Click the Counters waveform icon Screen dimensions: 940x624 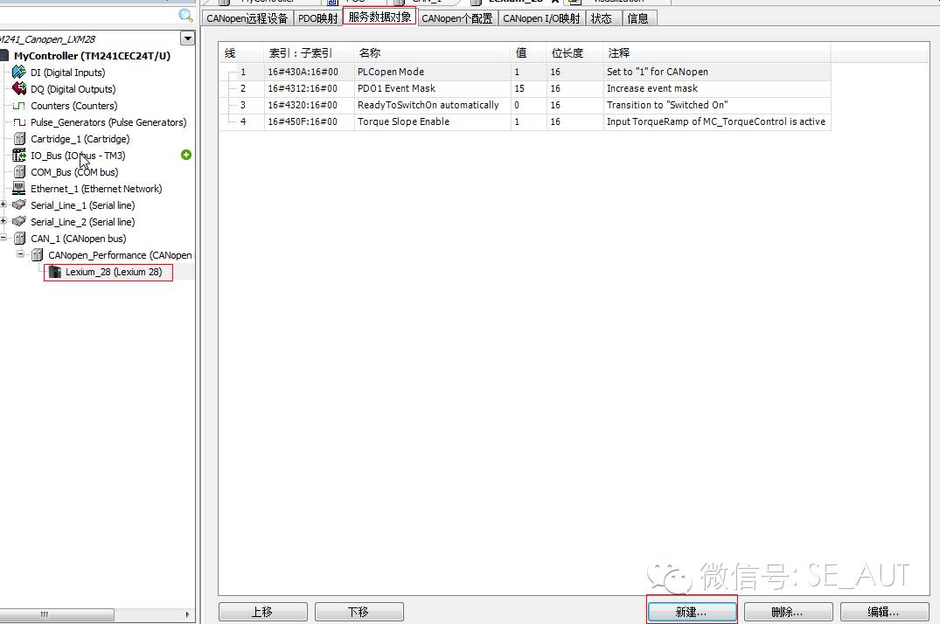(19, 106)
